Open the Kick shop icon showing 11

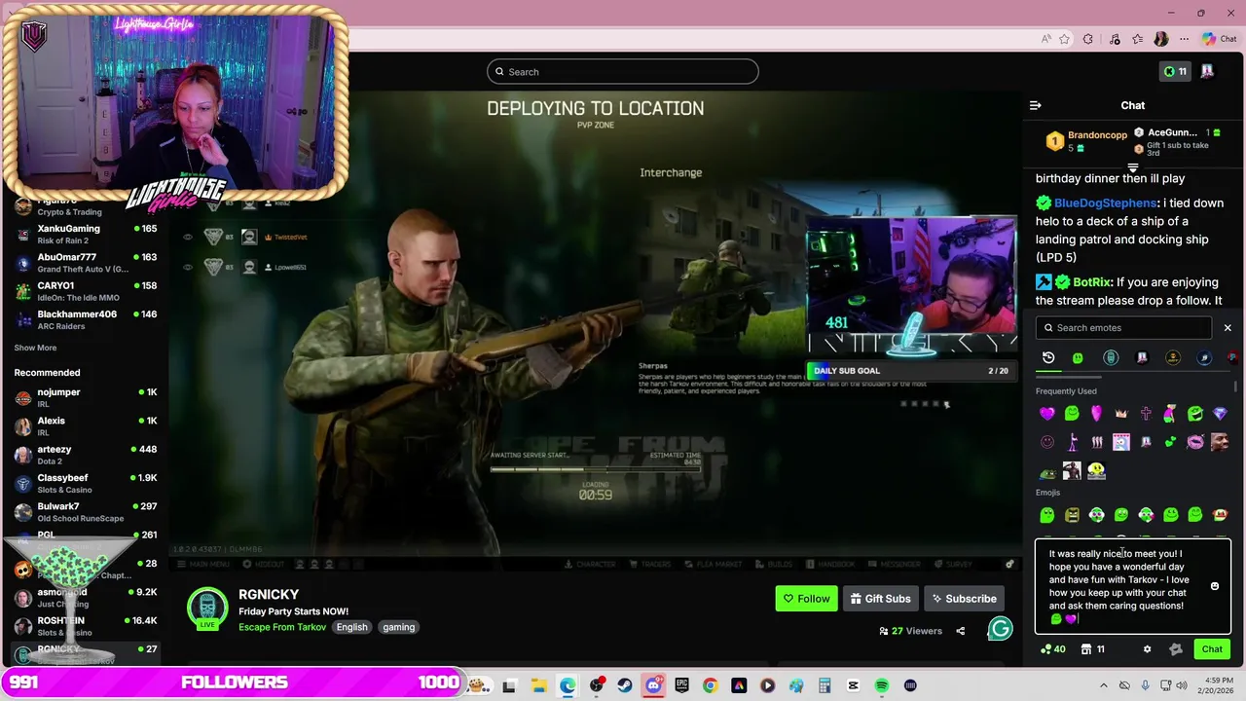point(1093,649)
